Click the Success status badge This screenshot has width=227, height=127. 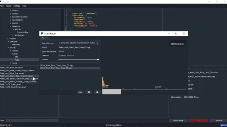pyautogui.click(x=223, y=125)
